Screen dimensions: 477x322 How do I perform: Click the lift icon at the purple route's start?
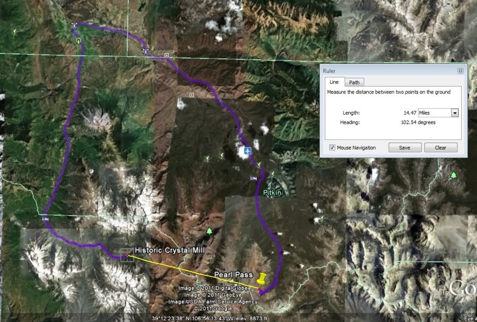pos(75,26)
